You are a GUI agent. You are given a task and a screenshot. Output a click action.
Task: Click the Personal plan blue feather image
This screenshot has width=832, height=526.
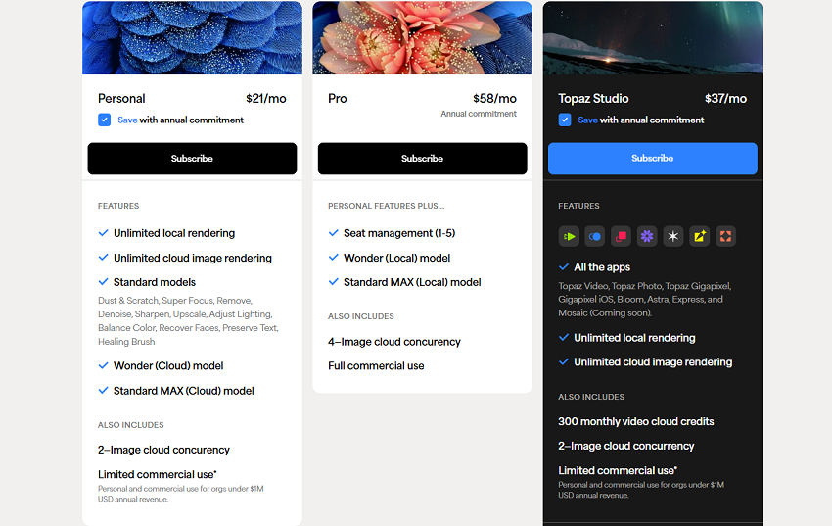(x=192, y=37)
